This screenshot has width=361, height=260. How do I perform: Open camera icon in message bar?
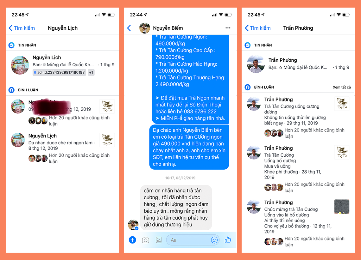point(145,240)
